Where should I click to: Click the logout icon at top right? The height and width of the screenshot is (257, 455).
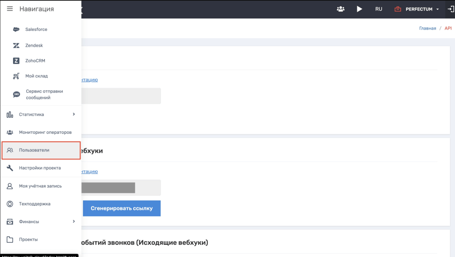[x=451, y=9]
